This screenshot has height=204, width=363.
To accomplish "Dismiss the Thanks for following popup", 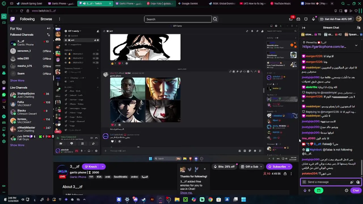I will [204, 169].
